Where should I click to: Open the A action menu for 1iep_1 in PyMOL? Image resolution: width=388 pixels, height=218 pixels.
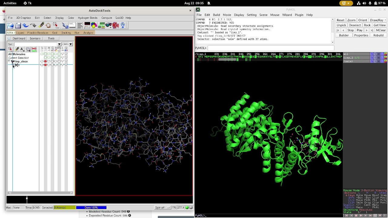pyautogui.click(x=372, y=58)
